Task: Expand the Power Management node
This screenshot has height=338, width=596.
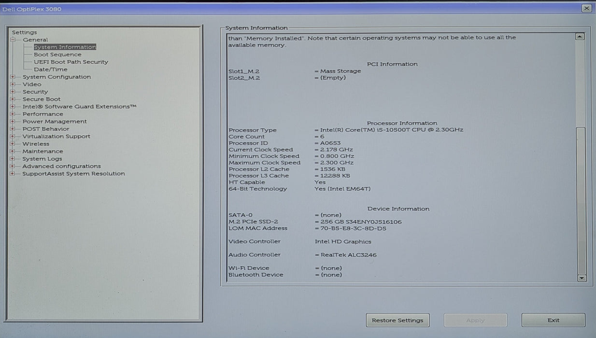Action: 13,121
